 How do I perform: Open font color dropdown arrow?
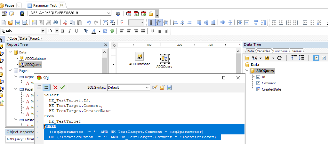(x=100, y=31)
